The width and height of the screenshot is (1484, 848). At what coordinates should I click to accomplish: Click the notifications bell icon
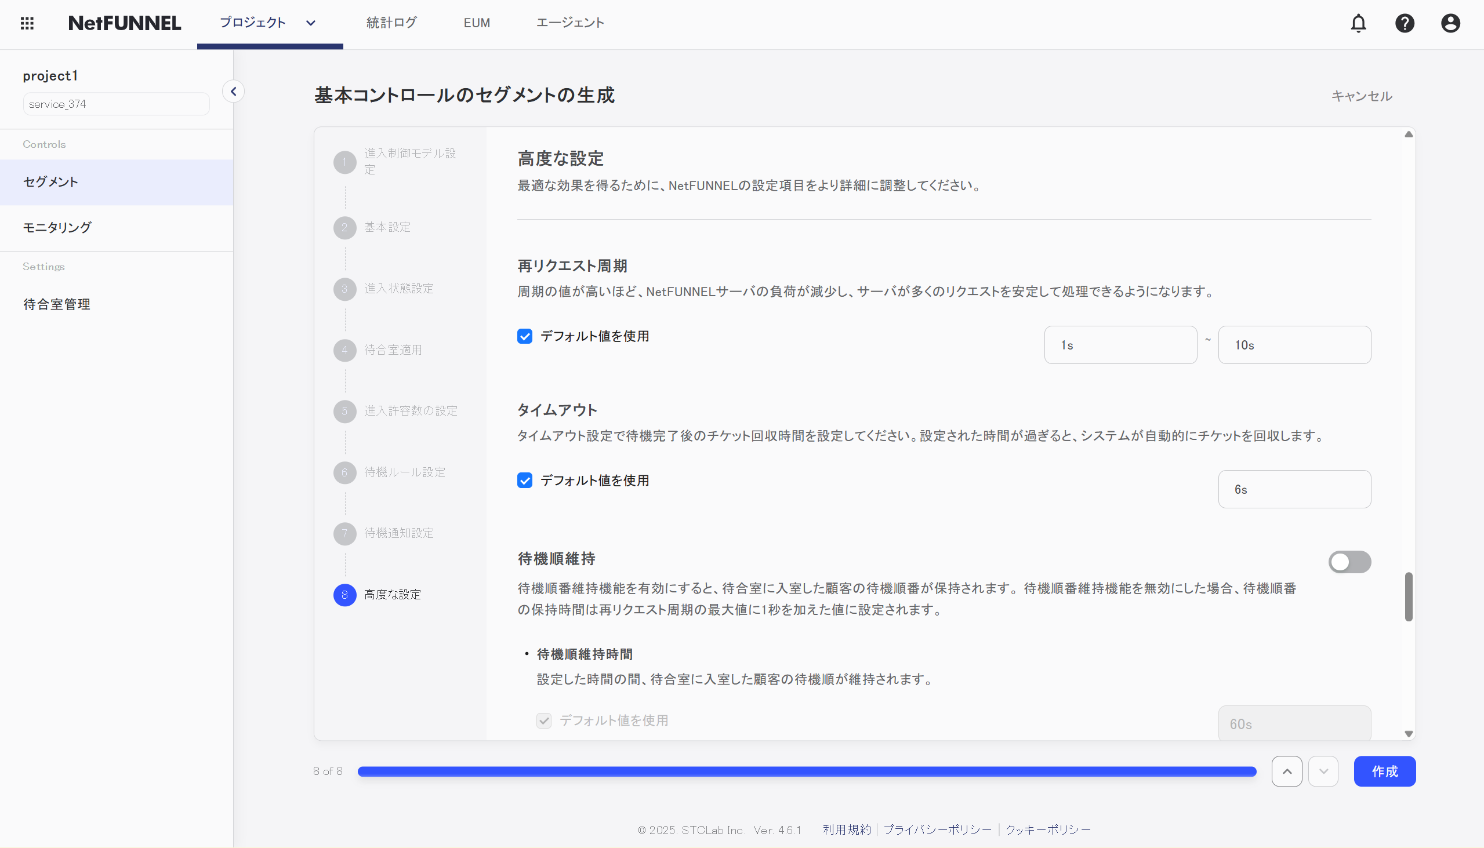point(1358,23)
